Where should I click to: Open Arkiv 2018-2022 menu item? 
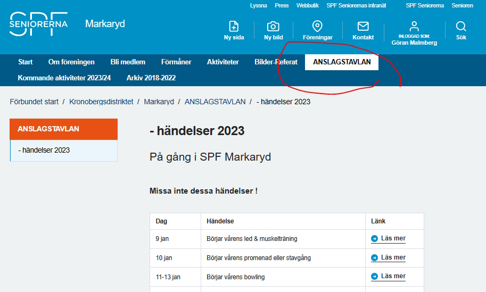[x=151, y=78]
